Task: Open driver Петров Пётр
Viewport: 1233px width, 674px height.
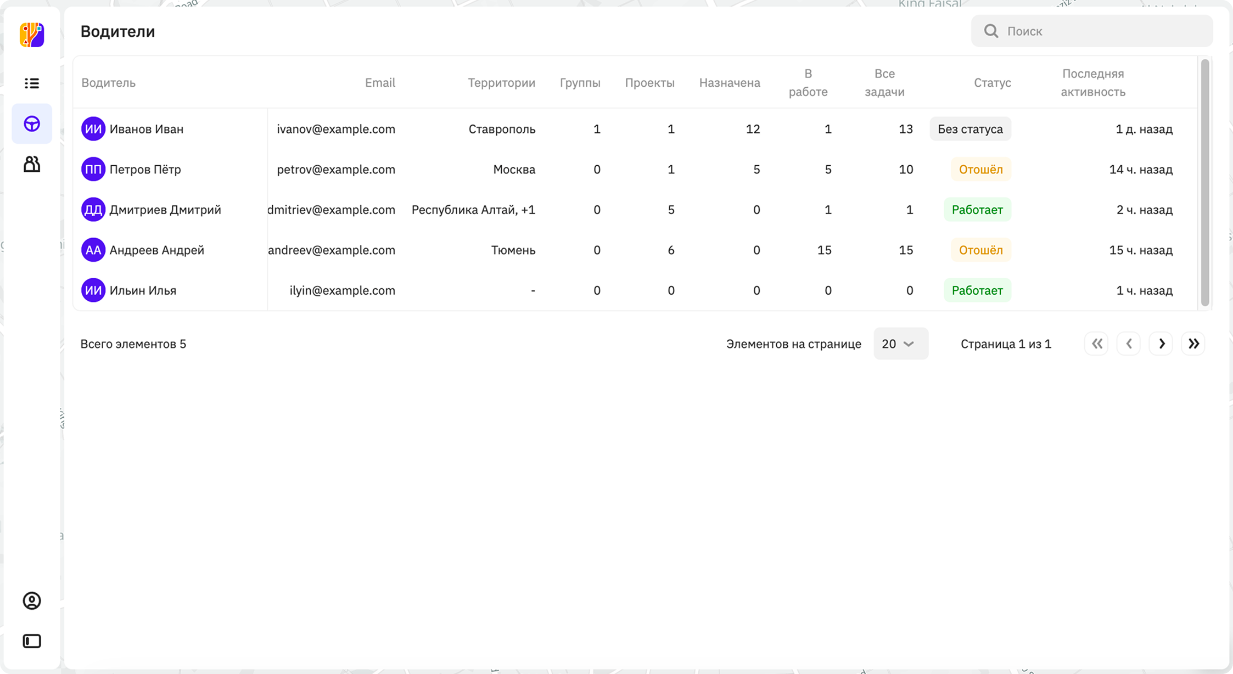Action: pos(145,169)
